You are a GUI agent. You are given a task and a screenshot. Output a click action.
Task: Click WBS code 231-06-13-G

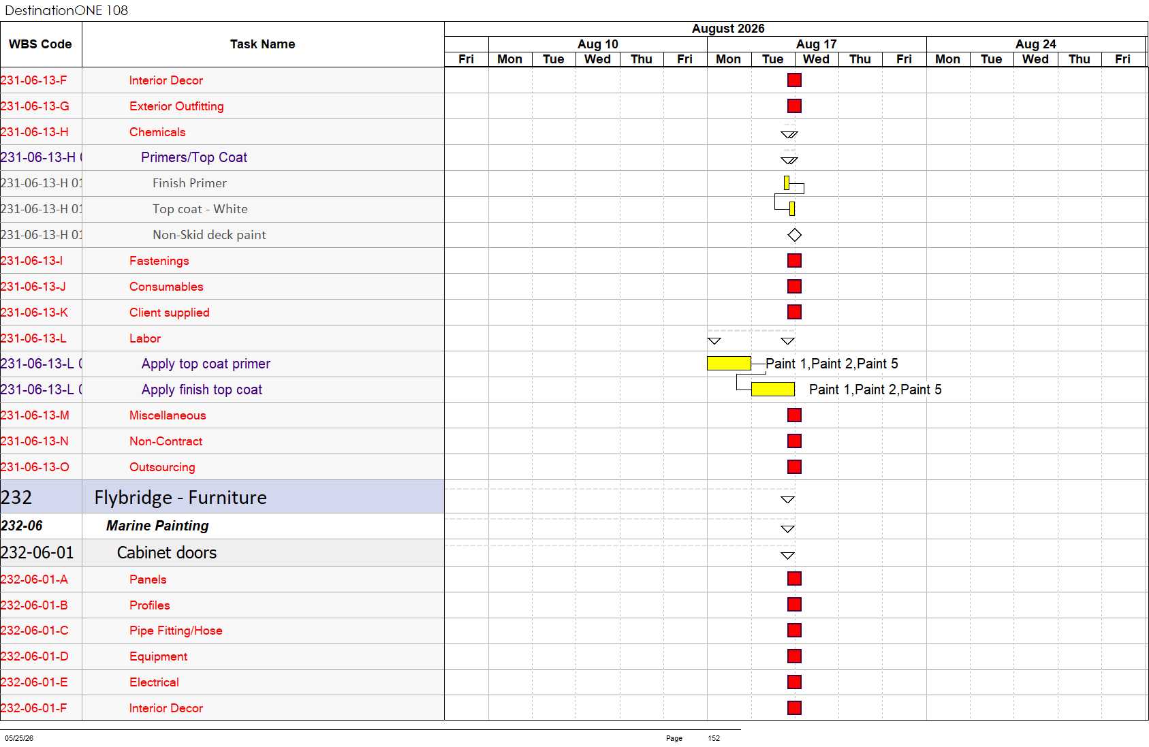(35, 106)
